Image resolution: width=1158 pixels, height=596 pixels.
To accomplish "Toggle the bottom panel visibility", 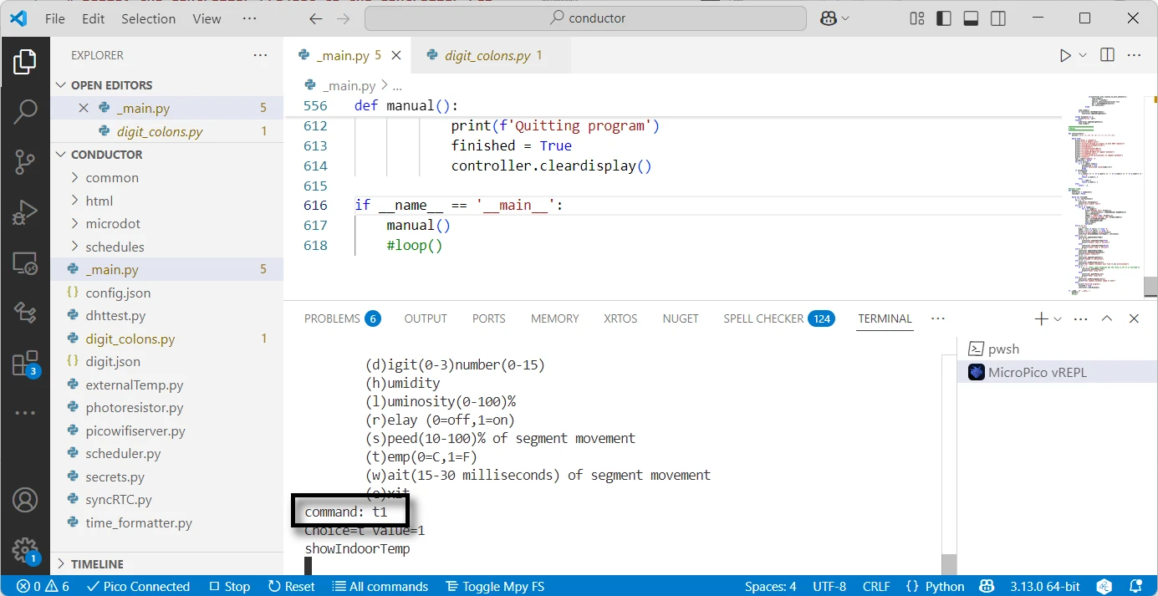I will tap(971, 18).
